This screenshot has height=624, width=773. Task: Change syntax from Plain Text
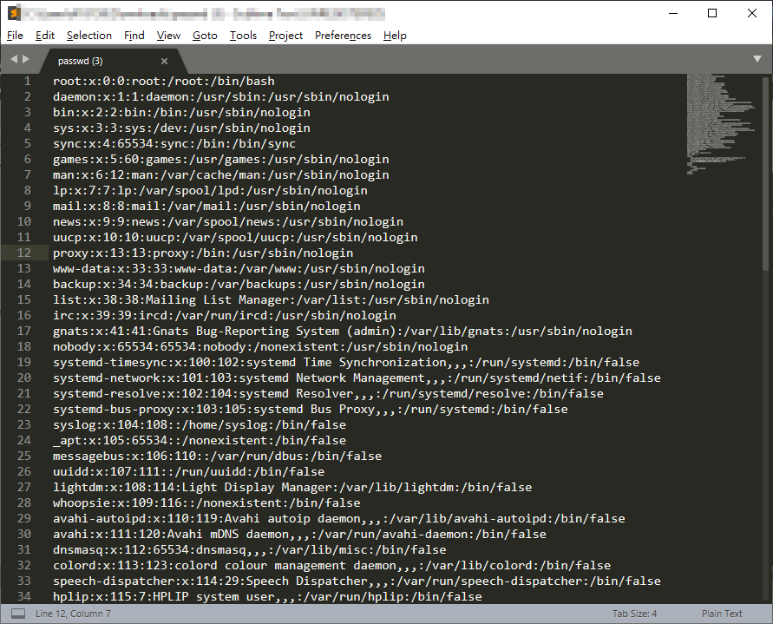pos(722,614)
